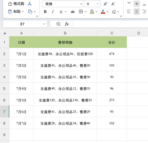The width and height of the screenshot is (148, 143).
Task: Click cell 7月4日
Action: [x=21, y=88]
